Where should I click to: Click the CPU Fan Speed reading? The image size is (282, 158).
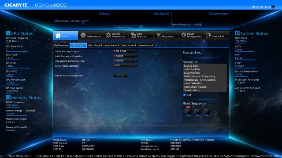12,91
